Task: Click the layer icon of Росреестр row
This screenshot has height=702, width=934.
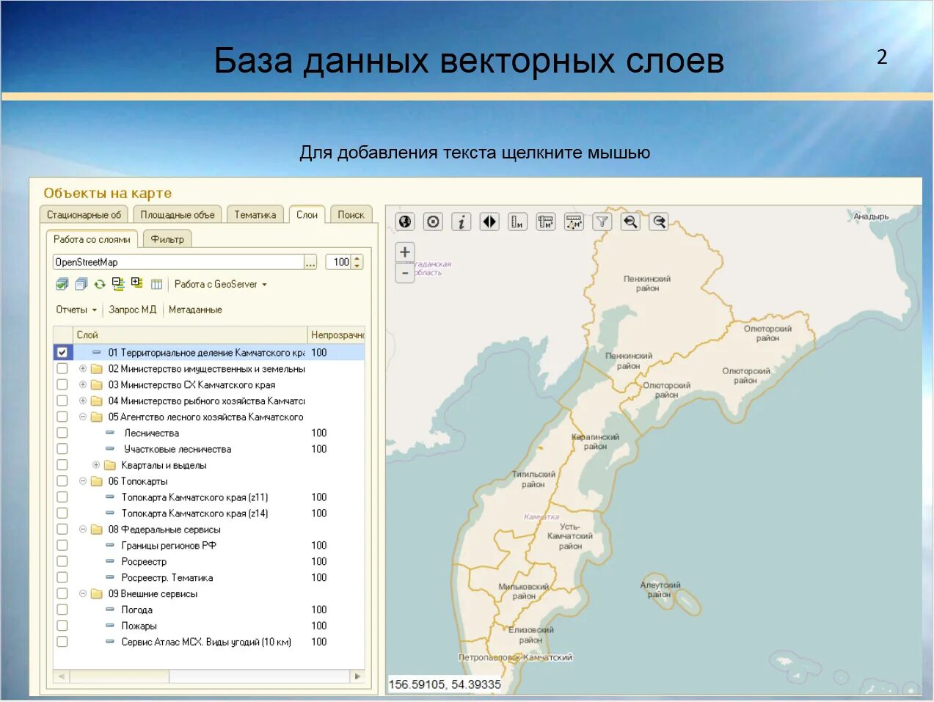Action: click(110, 561)
